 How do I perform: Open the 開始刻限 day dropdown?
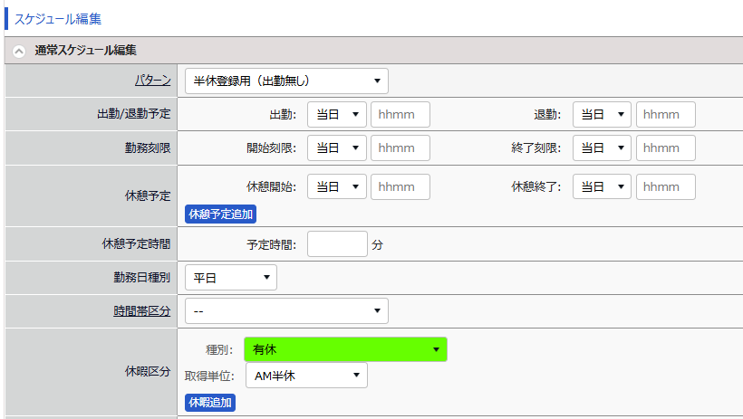click(x=337, y=148)
